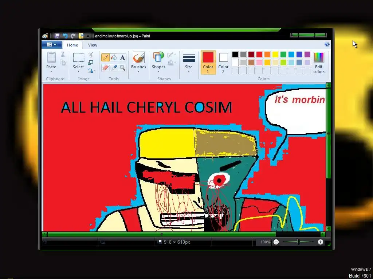Click the vertical scrollbar thumb

[x=328, y=133]
